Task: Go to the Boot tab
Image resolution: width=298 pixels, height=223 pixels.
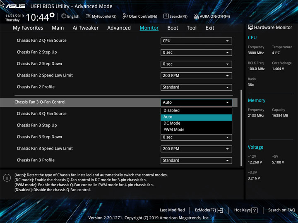Action: tap(173, 28)
